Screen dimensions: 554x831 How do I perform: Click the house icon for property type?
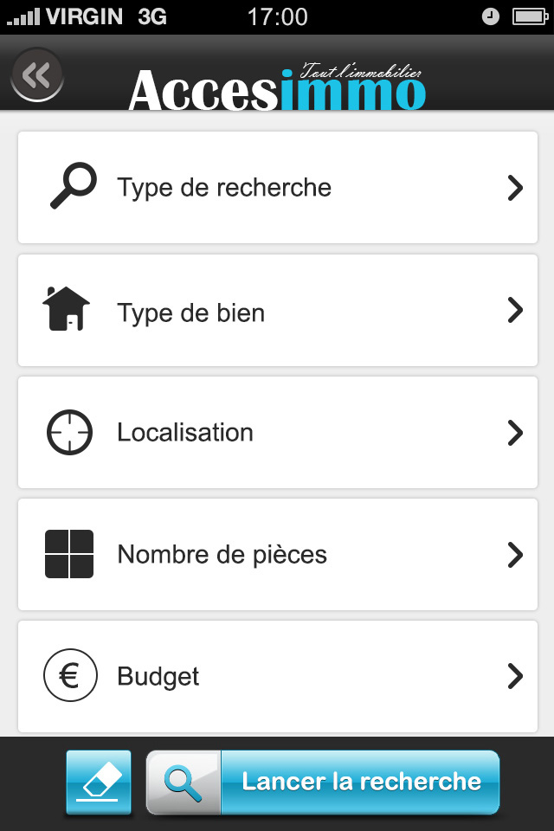tap(67, 309)
